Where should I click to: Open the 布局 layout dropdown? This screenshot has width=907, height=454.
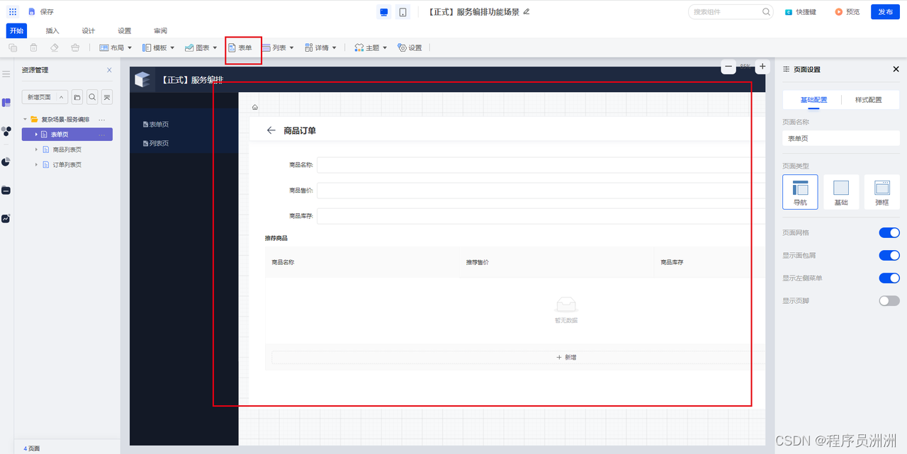[116, 47]
